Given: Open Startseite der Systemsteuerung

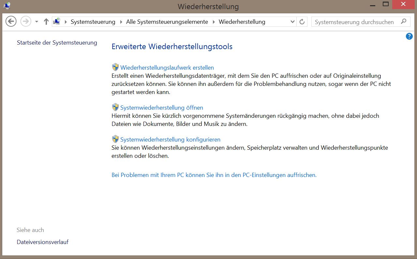Looking at the screenshot, I should pyautogui.click(x=57, y=43).
